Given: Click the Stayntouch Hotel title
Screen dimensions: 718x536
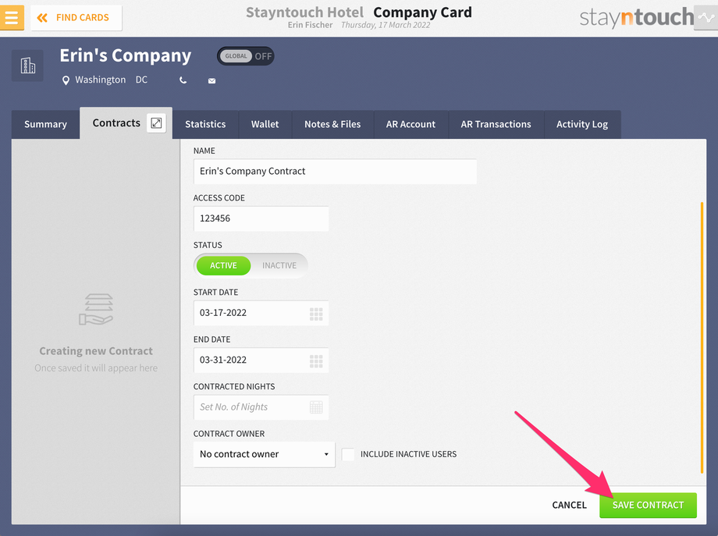Looking at the screenshot, I should [304, 12].
